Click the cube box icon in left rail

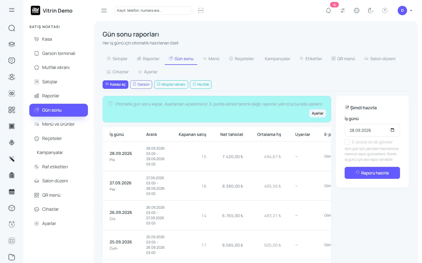(x=12, y=208)
